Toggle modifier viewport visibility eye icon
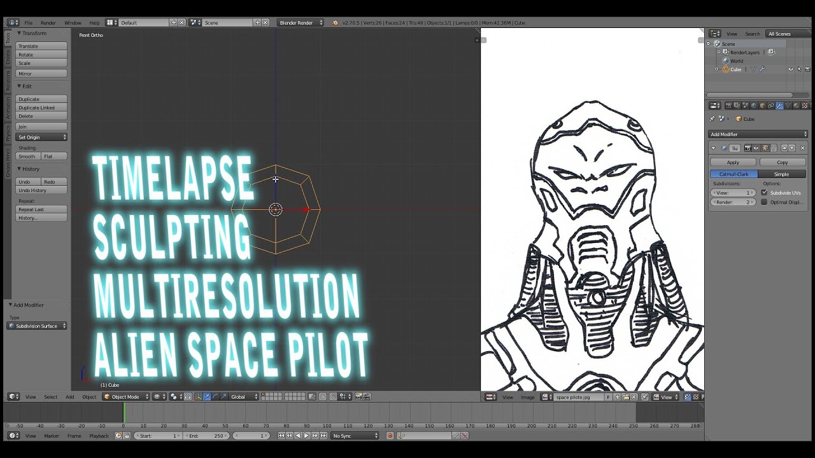The width and height of the screenshot is (815, 458). (x=756, y=148)
